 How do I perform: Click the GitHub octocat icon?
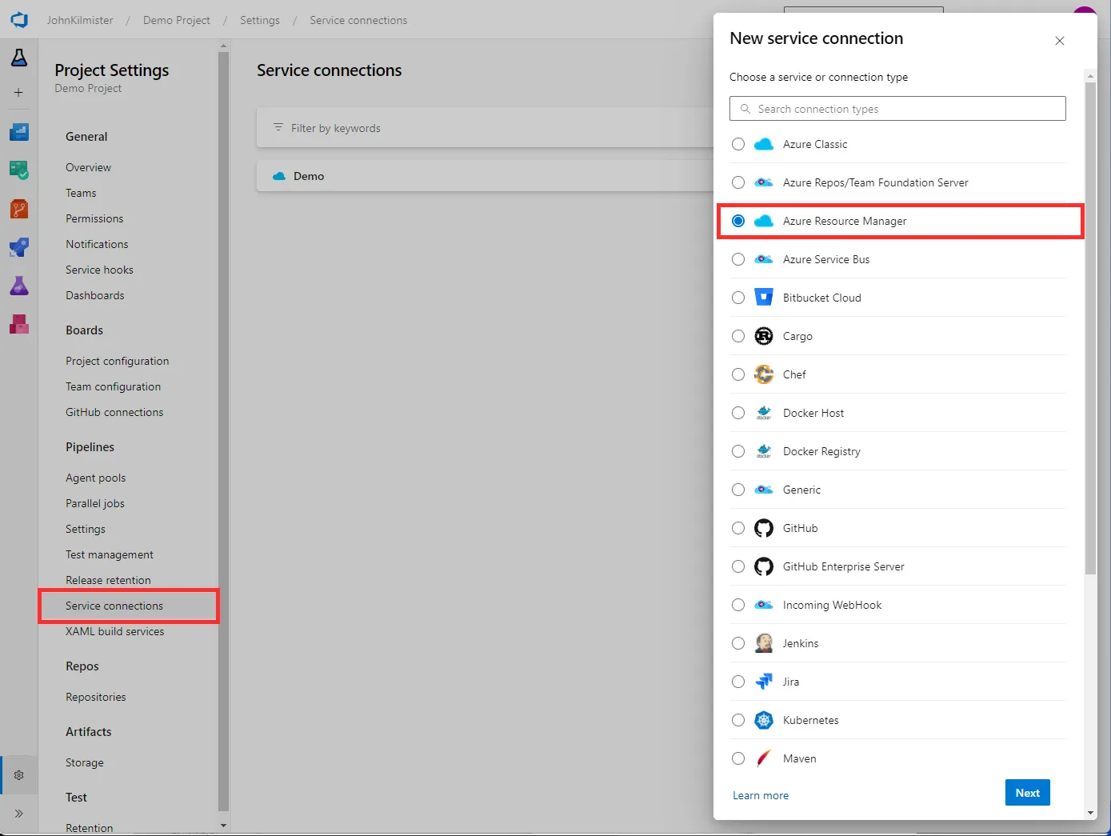pos(764,528)
